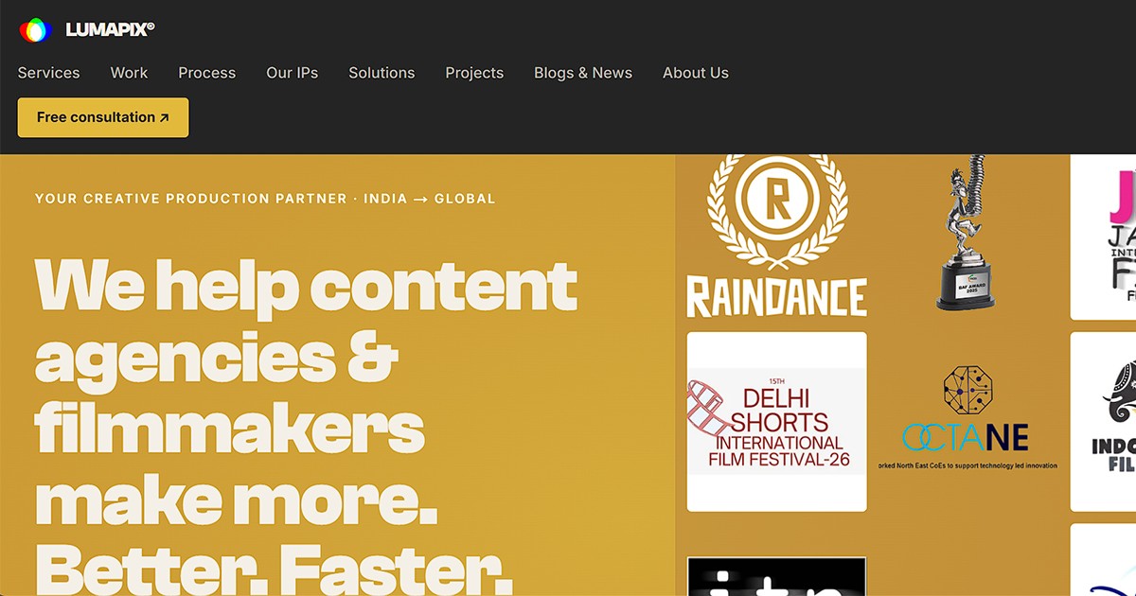Visit the About Us page
This screenshot has height=596, width=1136.
tap(696, 73)
